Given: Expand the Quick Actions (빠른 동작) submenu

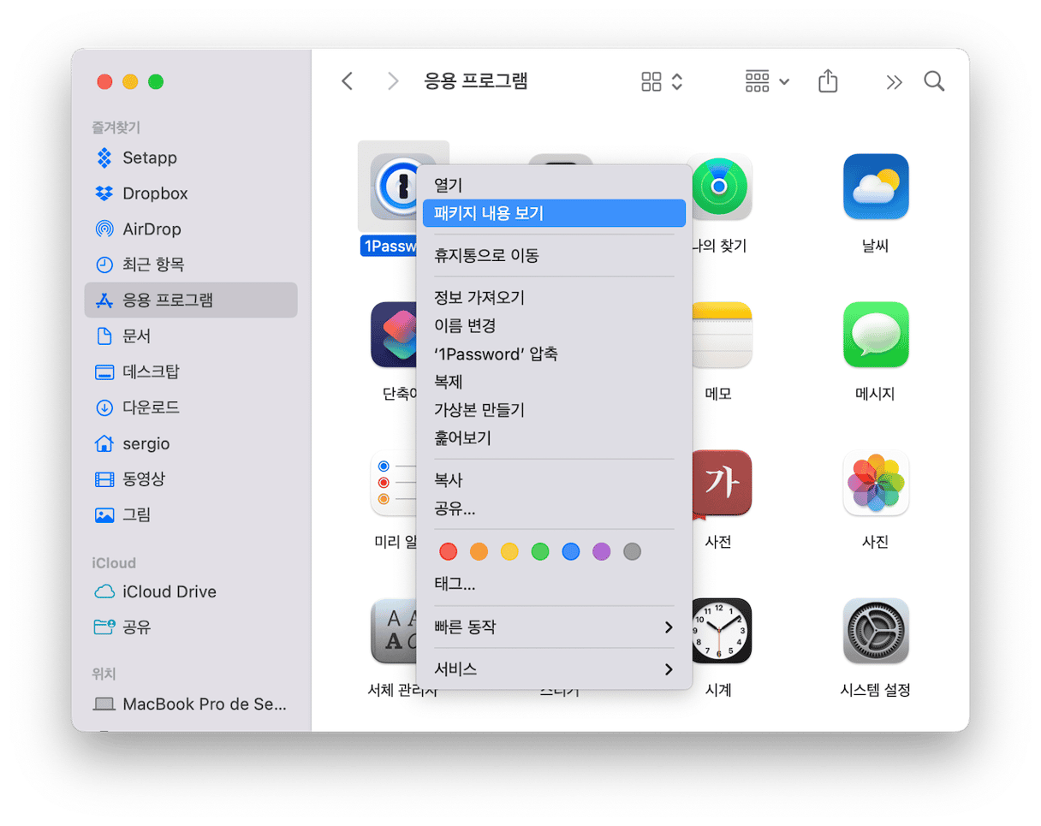Looking at the screenshot, I should click(x=553, y=627).
